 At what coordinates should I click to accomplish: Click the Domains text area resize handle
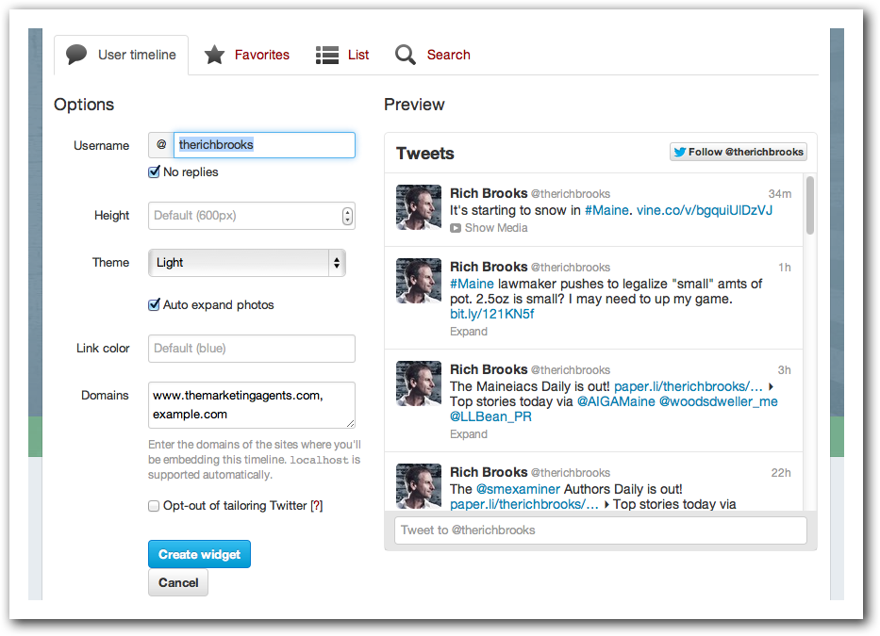coord(350,423)
